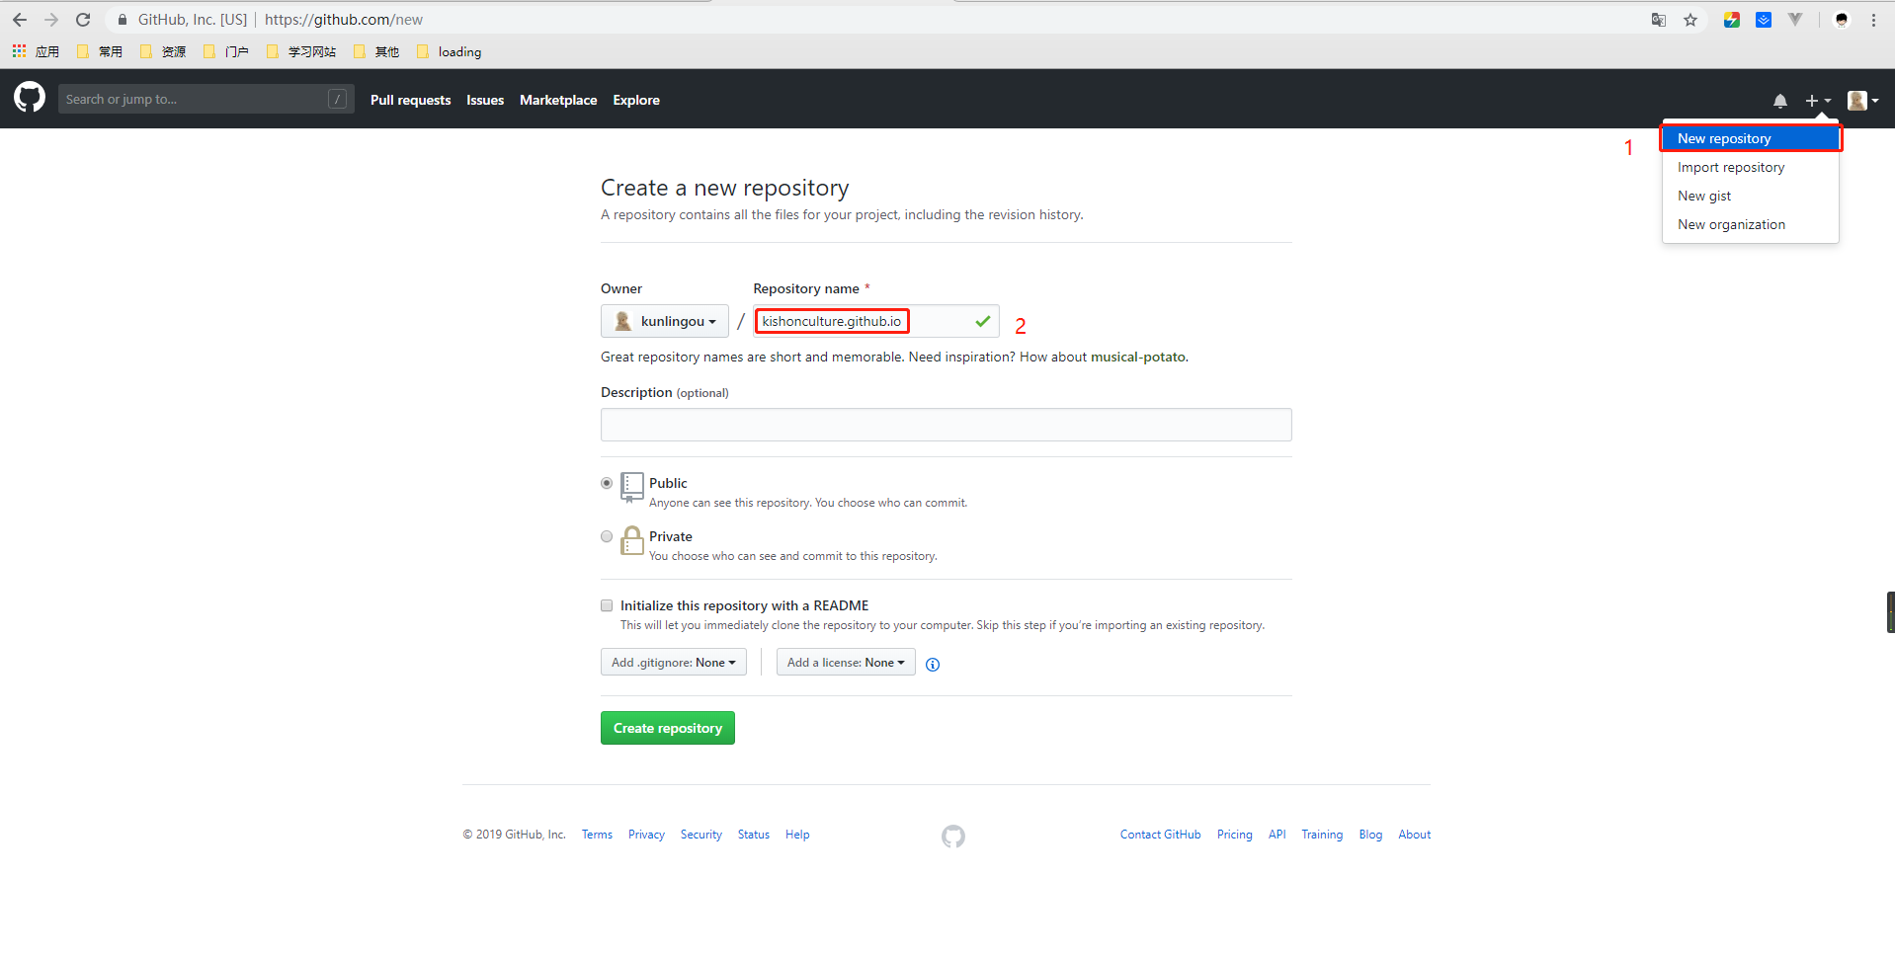Viewport: 1895px width, 957px height.
Task: Click the browser forward arrow
Action: pyautogui.click(x=51, y=20)
